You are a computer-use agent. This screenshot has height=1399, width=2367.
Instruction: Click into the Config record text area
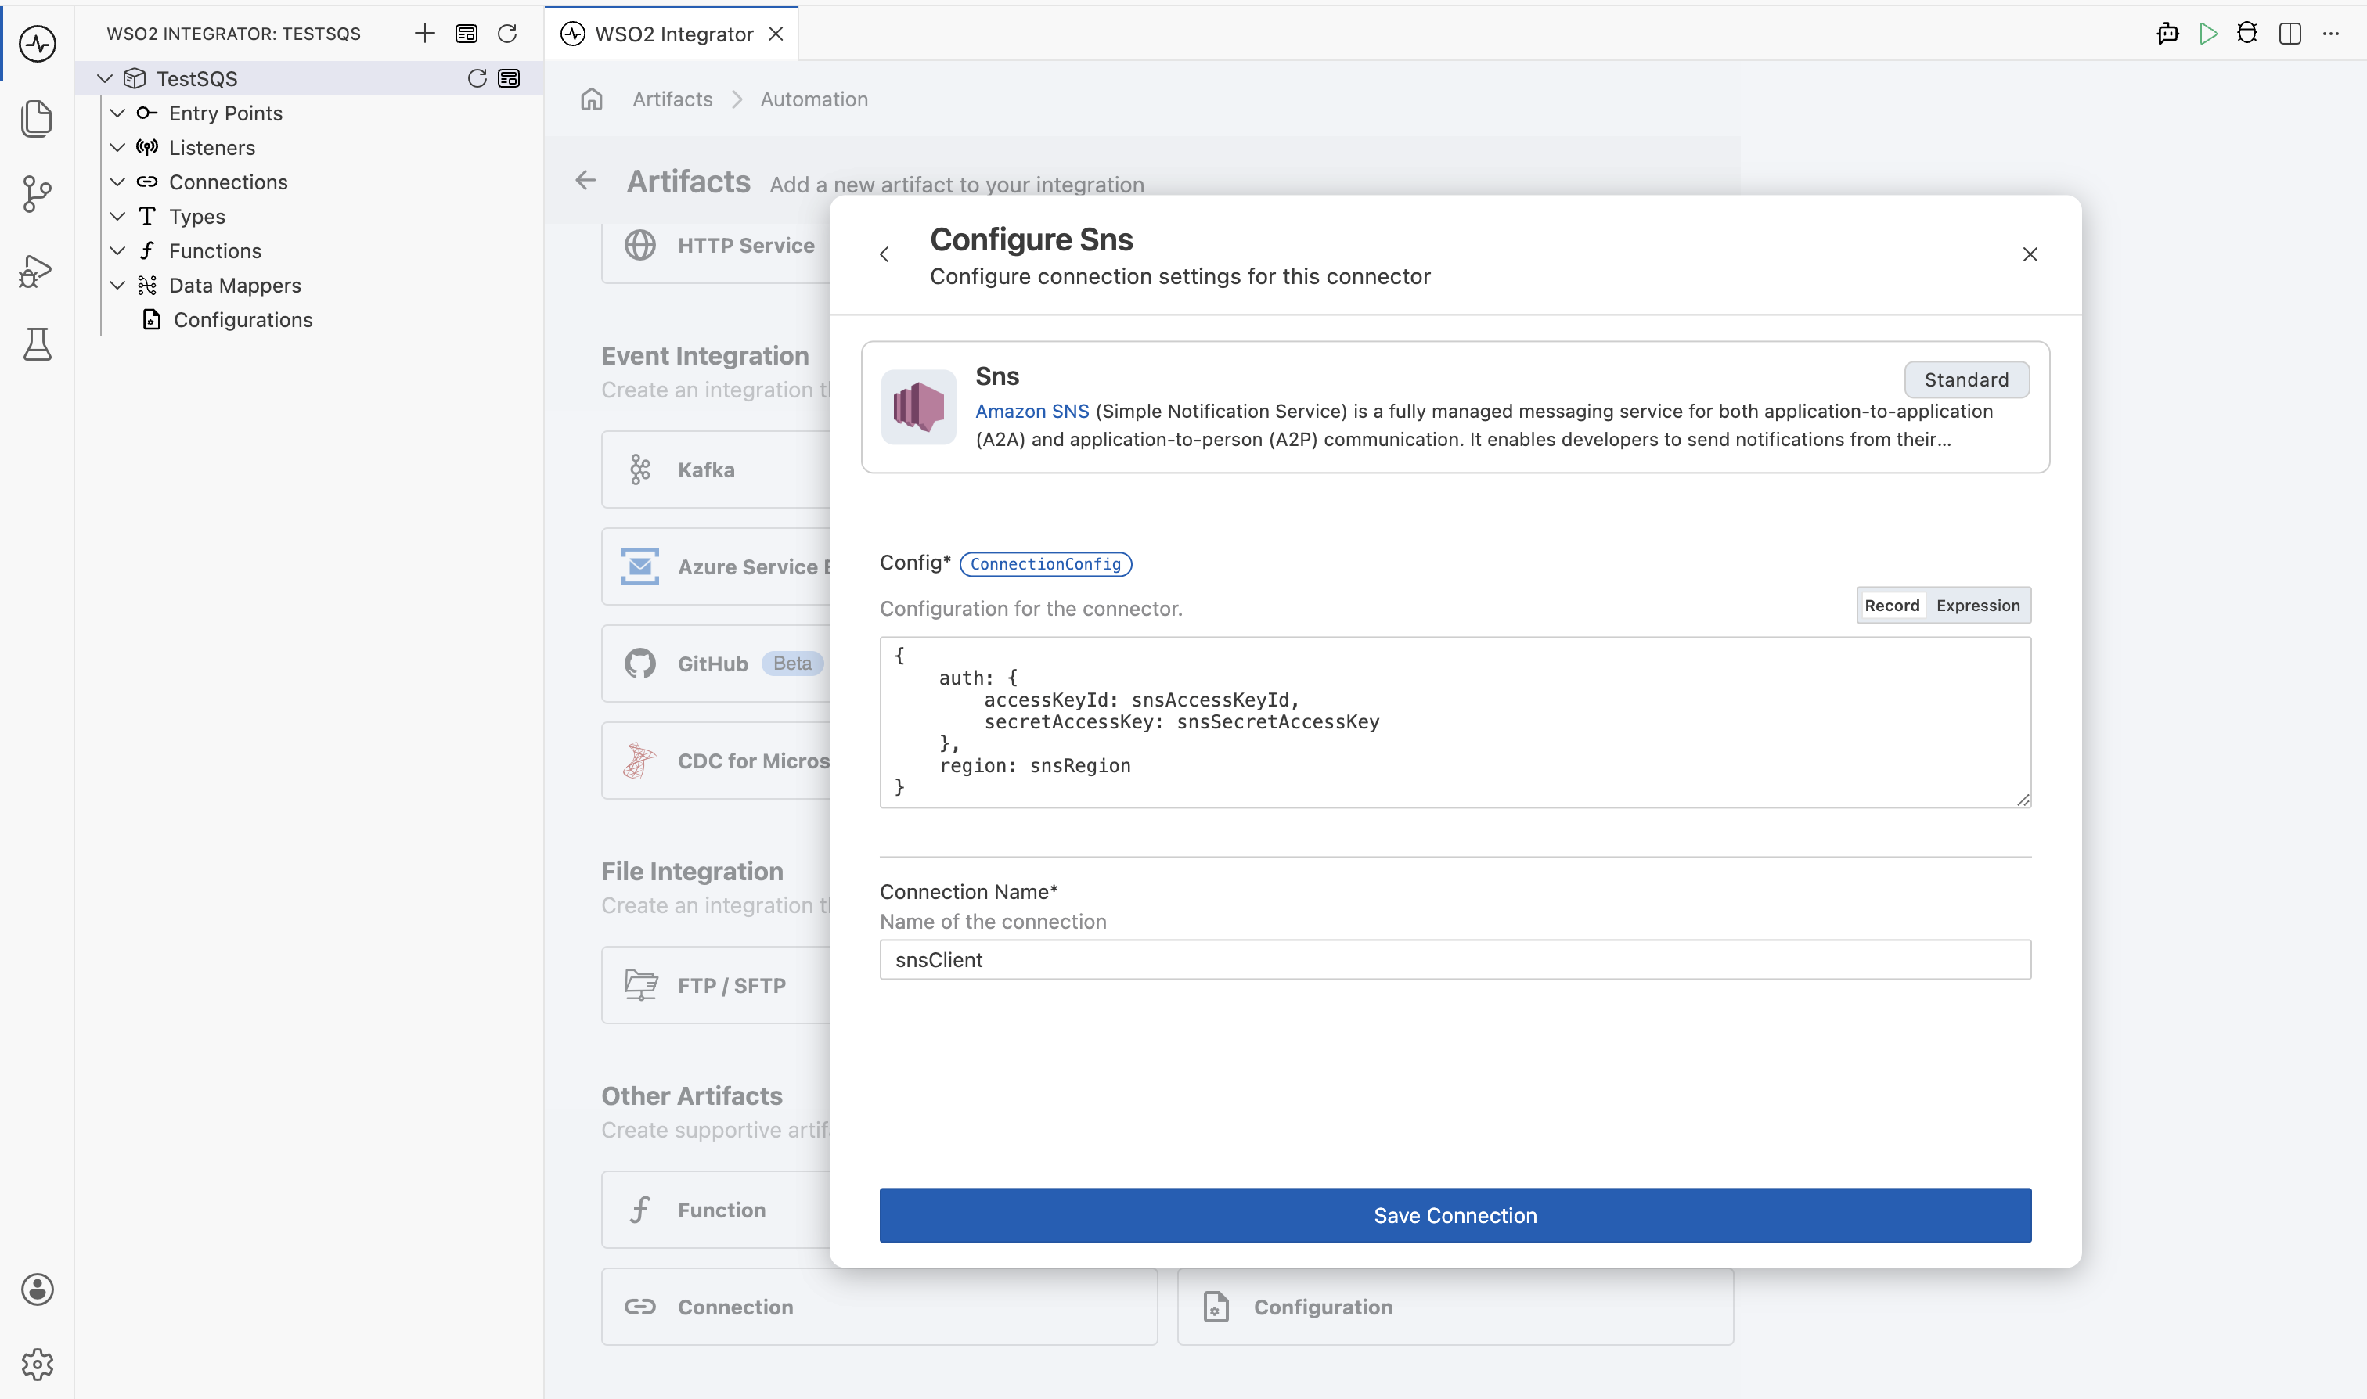pyautogui.click(x=1455, y=722)
